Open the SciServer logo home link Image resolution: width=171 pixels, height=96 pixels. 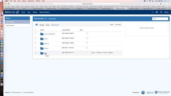[x=12, y=12]
